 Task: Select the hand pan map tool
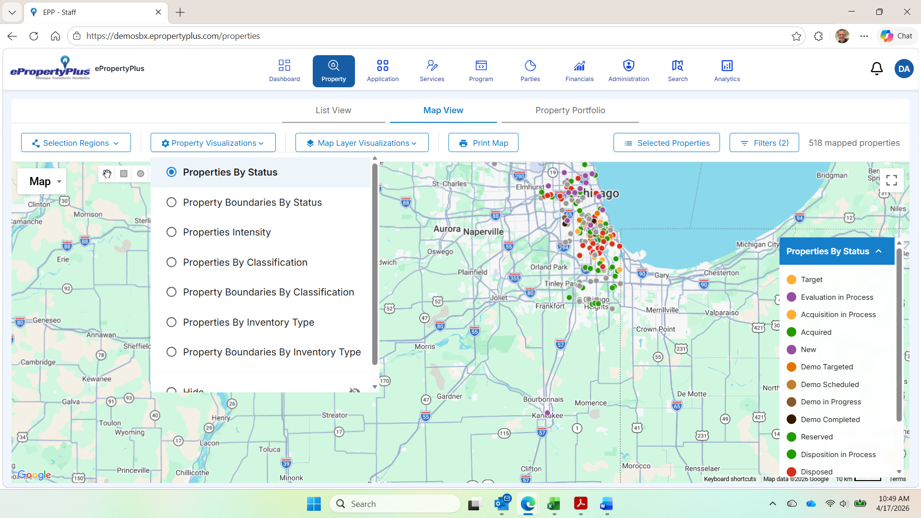tap(107, 174)
